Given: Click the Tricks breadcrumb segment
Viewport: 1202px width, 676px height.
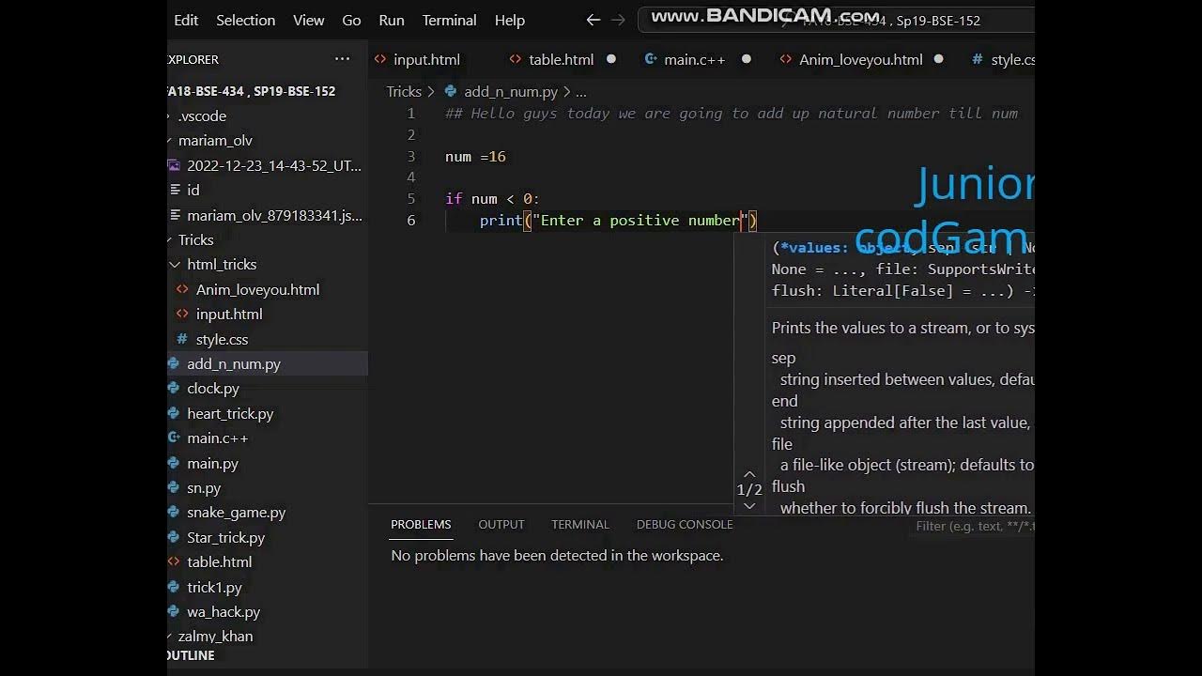Looking at the screenshot, I should pyautogui.click(x=404, y=91).
